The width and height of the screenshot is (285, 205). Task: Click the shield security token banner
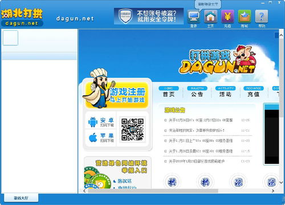click(149, 16)
